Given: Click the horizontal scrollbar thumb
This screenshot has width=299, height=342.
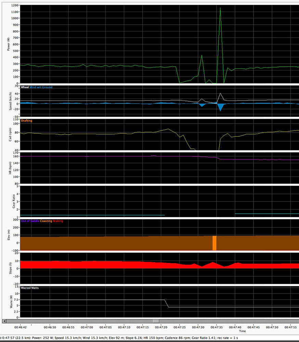Looking at the screenshot, I should 156,321.
